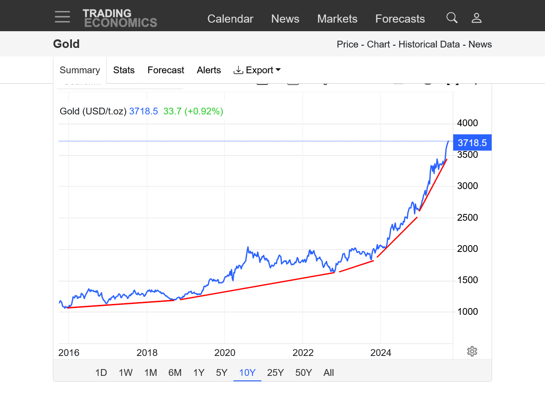Switch to the Forecast tab beside Stats
Viewport: 545px width, 403px height.
pyautogui.click(x=166, y=70)
